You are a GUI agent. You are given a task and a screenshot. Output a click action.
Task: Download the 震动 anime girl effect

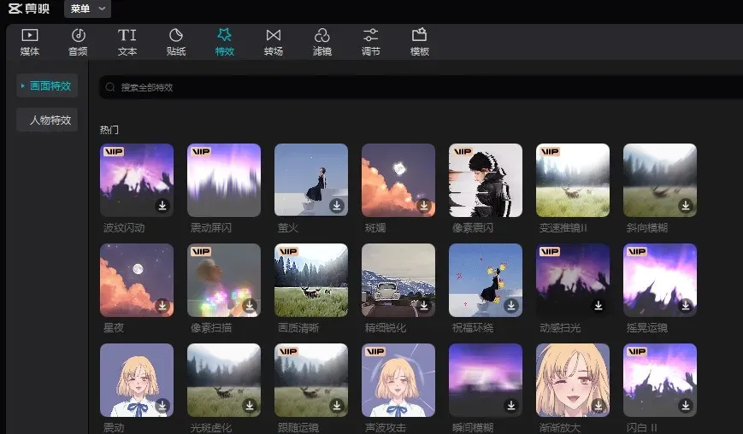(x=162, y=406)
